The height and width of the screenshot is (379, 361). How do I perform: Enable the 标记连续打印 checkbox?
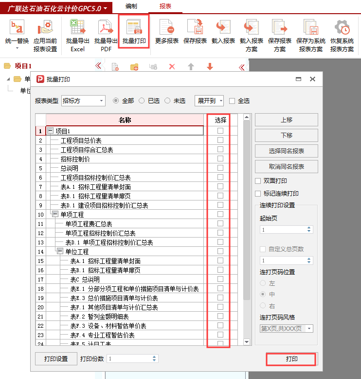pos(258,194)
